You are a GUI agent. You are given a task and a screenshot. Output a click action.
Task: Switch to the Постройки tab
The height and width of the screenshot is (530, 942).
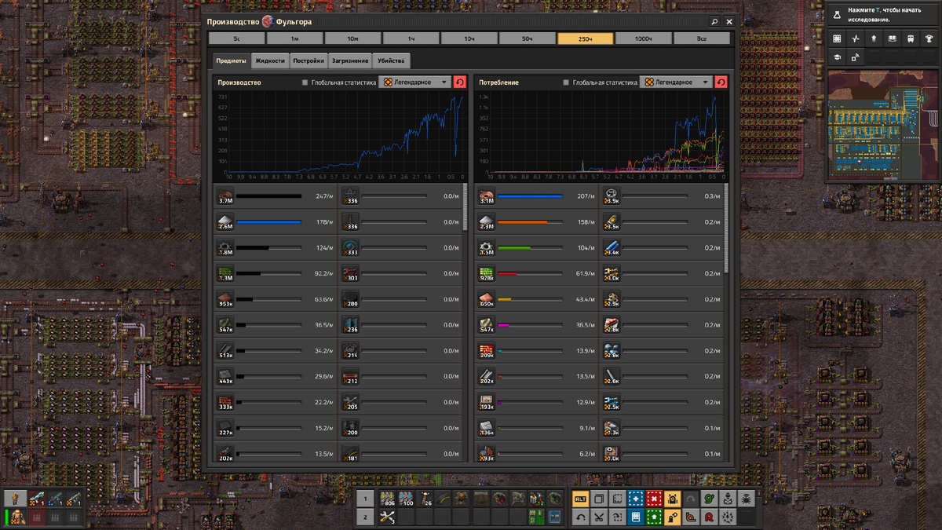pyautogui.click(x=309, y=60)
